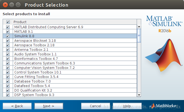Select the DSP System Toolbox 9.3 row
The width and height of the screenshot is (184, 112).
(x=74, y=95)
